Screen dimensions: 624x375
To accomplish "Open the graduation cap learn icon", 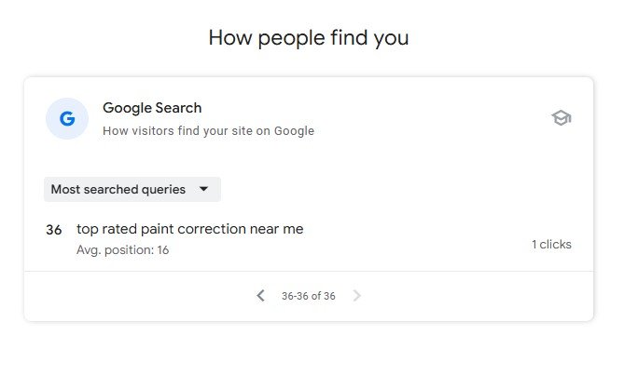I will 562,118.
